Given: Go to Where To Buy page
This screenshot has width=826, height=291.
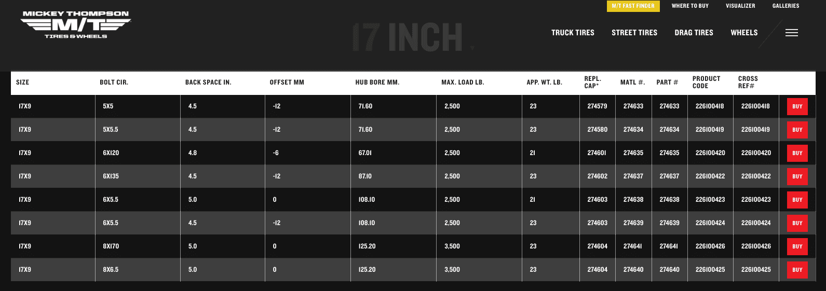Looking at the screenshot, I should point(690,6).
